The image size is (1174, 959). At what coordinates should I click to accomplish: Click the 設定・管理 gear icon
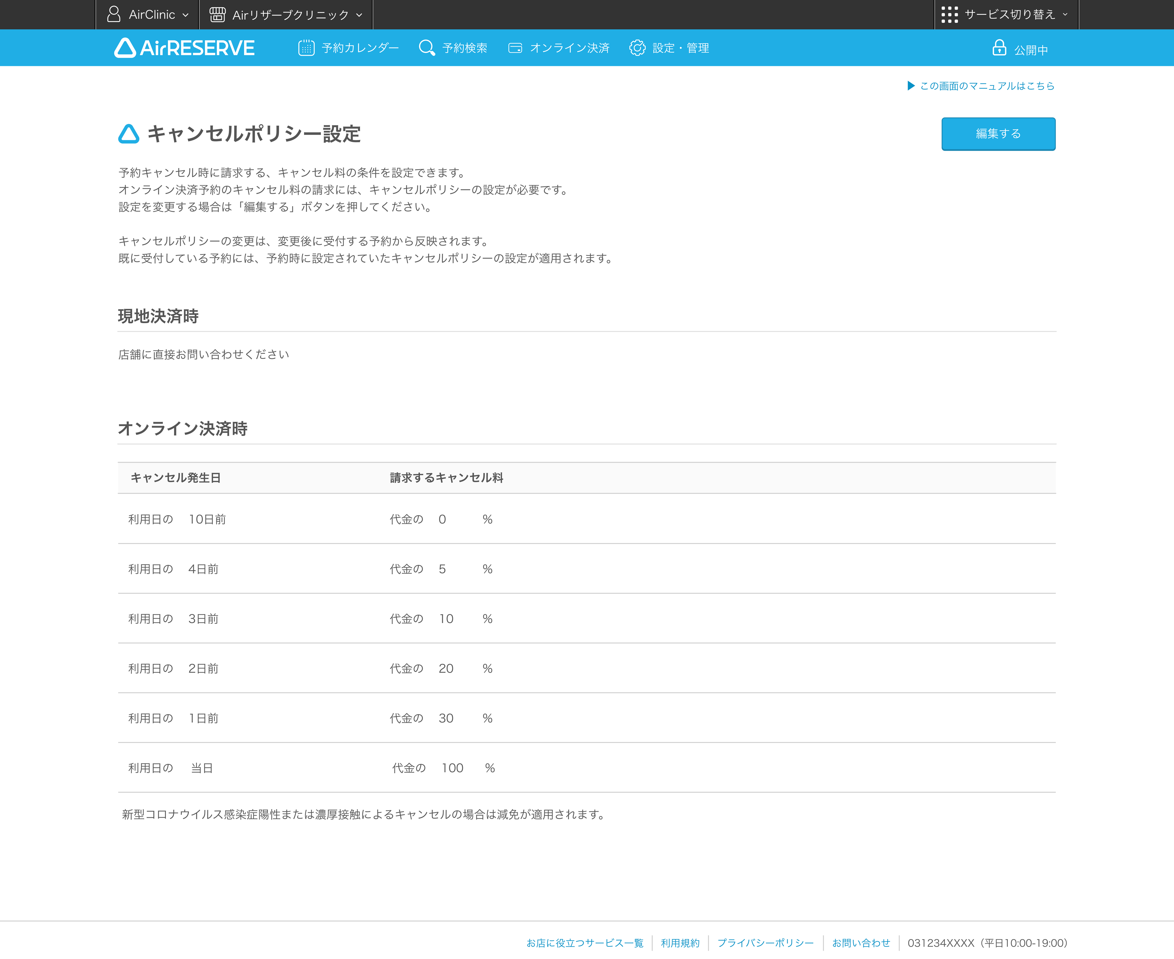tap(637, 48)
